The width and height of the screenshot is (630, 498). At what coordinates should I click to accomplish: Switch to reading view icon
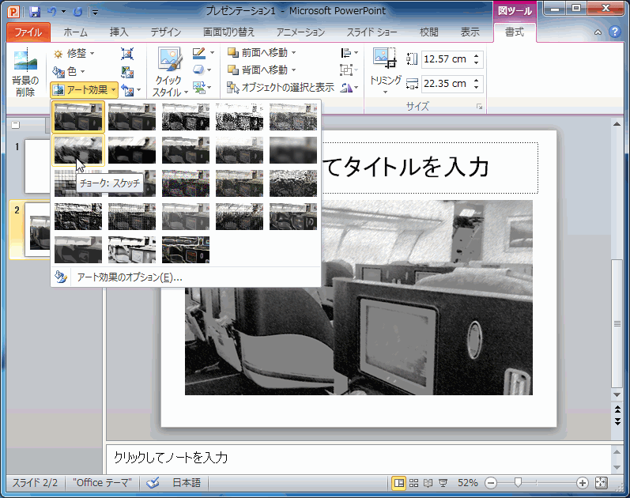(x=428, y=483)
